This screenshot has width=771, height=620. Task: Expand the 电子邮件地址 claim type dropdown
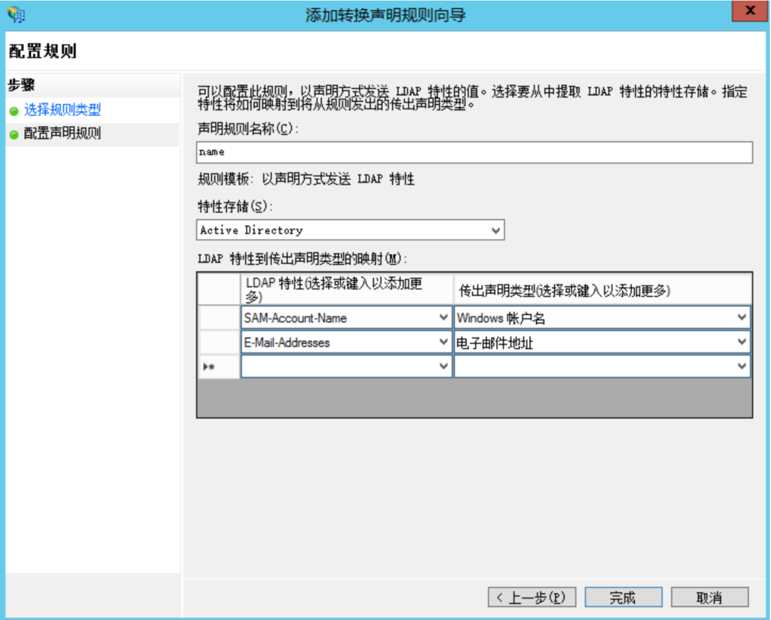[x=742, y=342]
